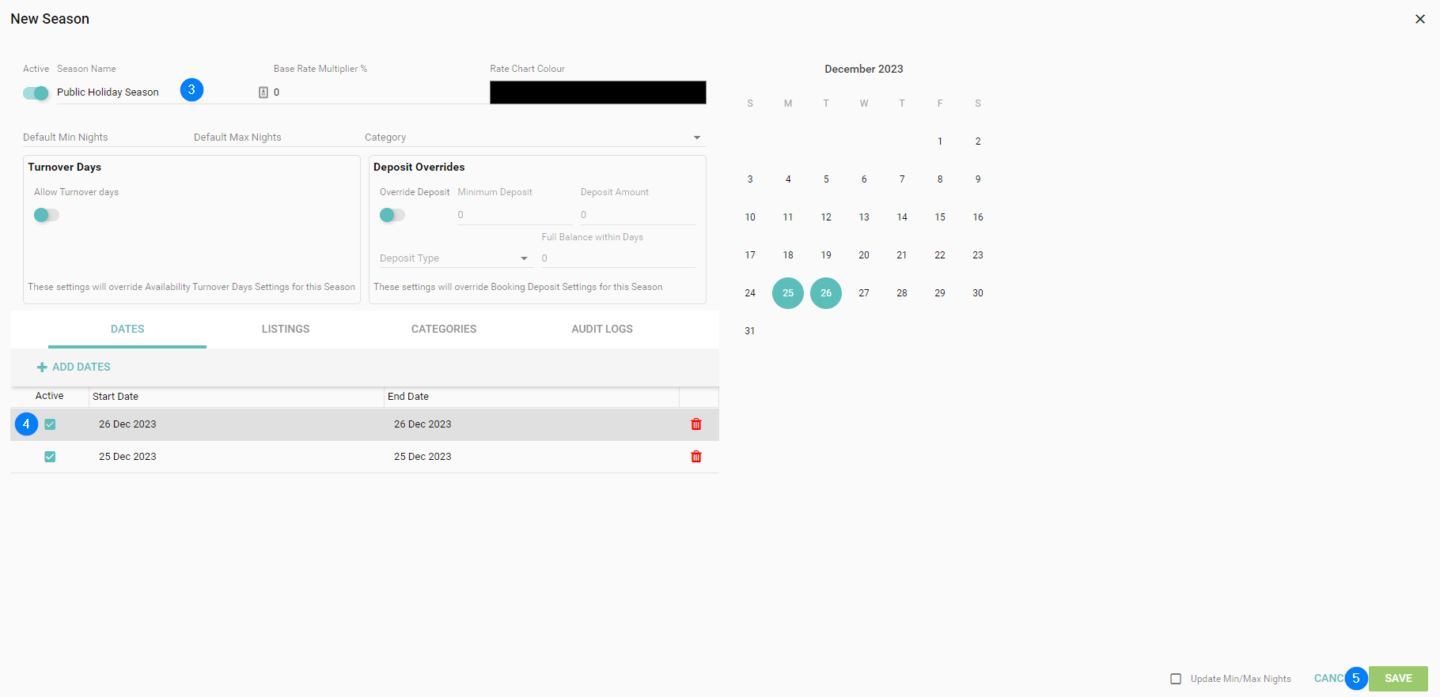Click step marker number 5

pyautogui.click(x=1355, y=678)
